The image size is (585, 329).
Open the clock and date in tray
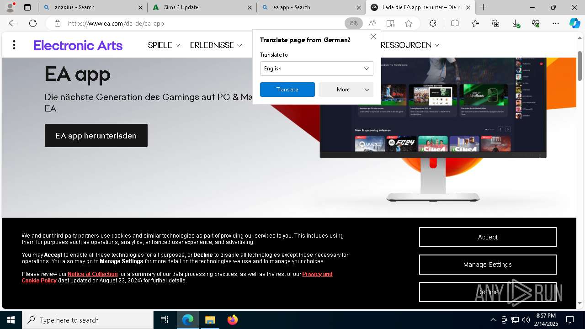pos(547,320)
